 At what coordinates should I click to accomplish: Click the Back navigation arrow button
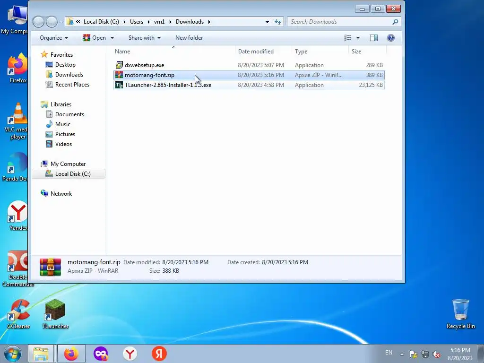(x=38, y=22)
